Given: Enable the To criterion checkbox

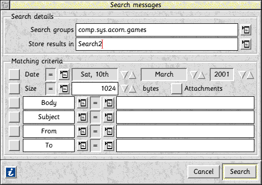Looking at the screenshot, I should [14, 145].
